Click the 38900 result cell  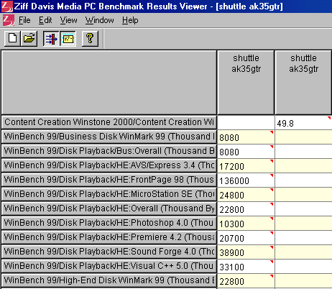(x=246, y=252)
